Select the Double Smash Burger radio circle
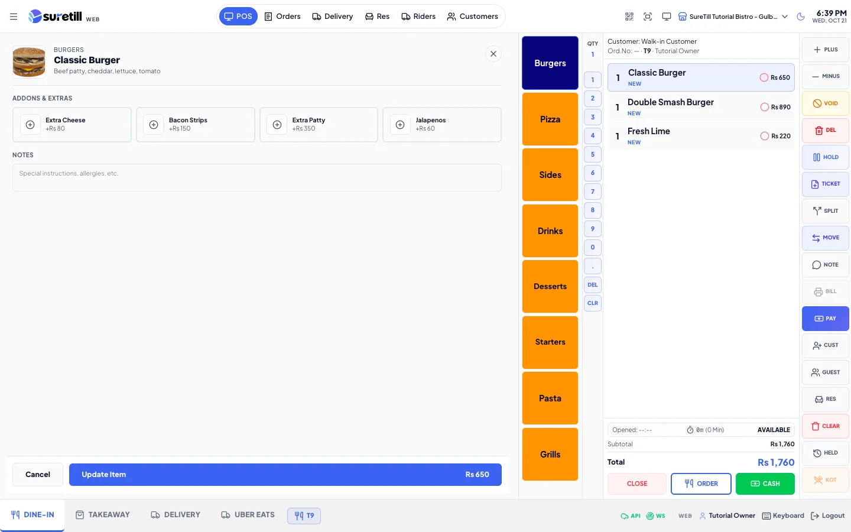The width and height of the screenshot is (851, 532). coord(765,107)
